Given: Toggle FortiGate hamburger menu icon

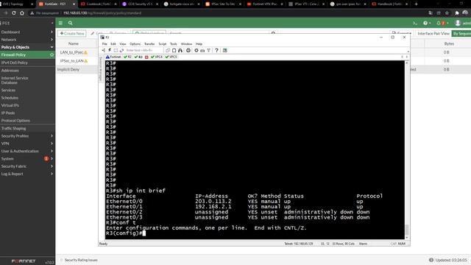Looking at the screenshot, I should (60, 23).
